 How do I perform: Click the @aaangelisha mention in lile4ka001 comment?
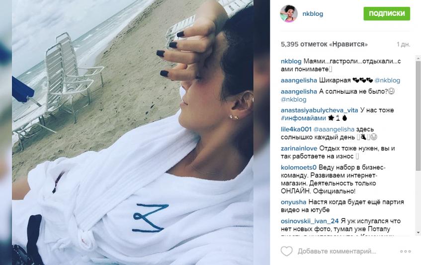pyautogui.click(x=334, y=130)
